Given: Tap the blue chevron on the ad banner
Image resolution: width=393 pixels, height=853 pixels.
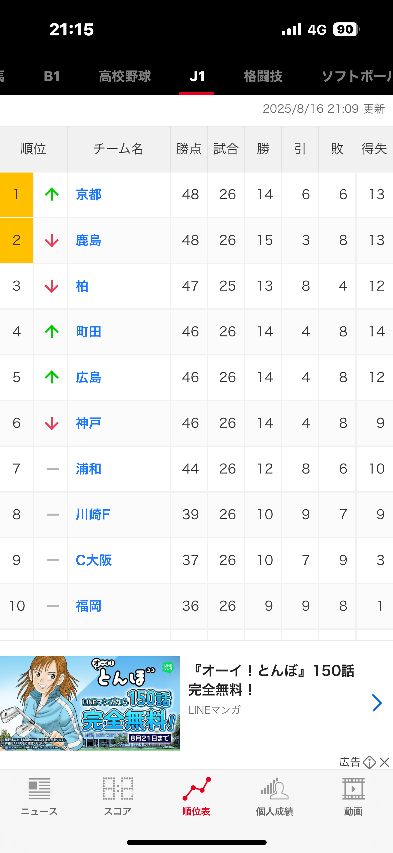Looking at the screenshot, I should pyautogui.click(x=377, y=702).
